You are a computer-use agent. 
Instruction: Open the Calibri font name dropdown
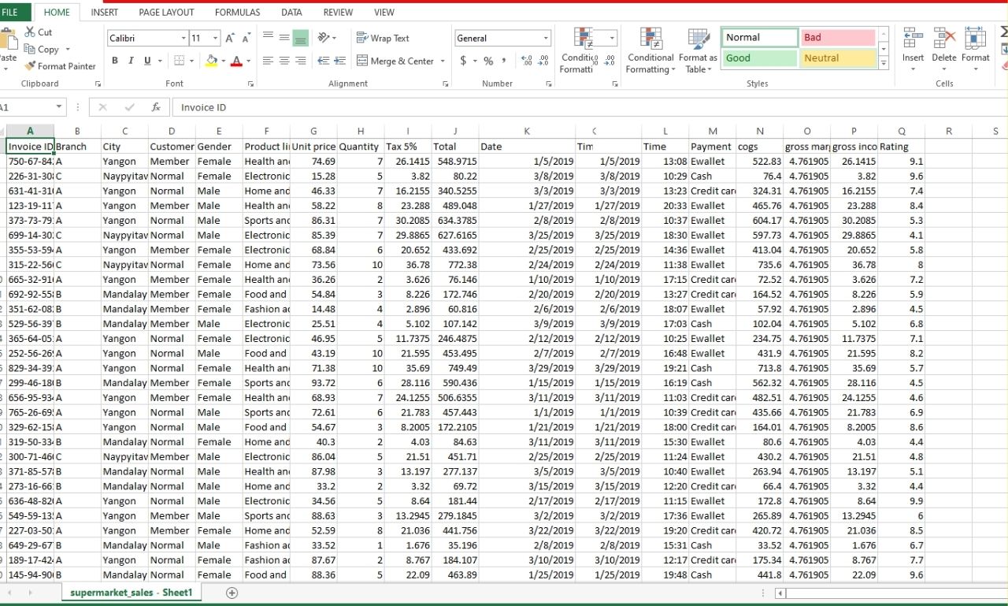click(x=183, y=39)
